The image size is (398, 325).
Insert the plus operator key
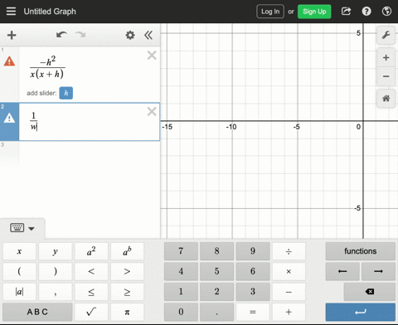[289, 312]
